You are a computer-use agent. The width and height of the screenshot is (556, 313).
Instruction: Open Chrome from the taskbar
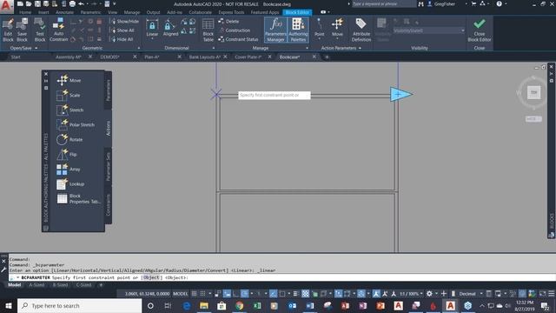pos(240,305)
